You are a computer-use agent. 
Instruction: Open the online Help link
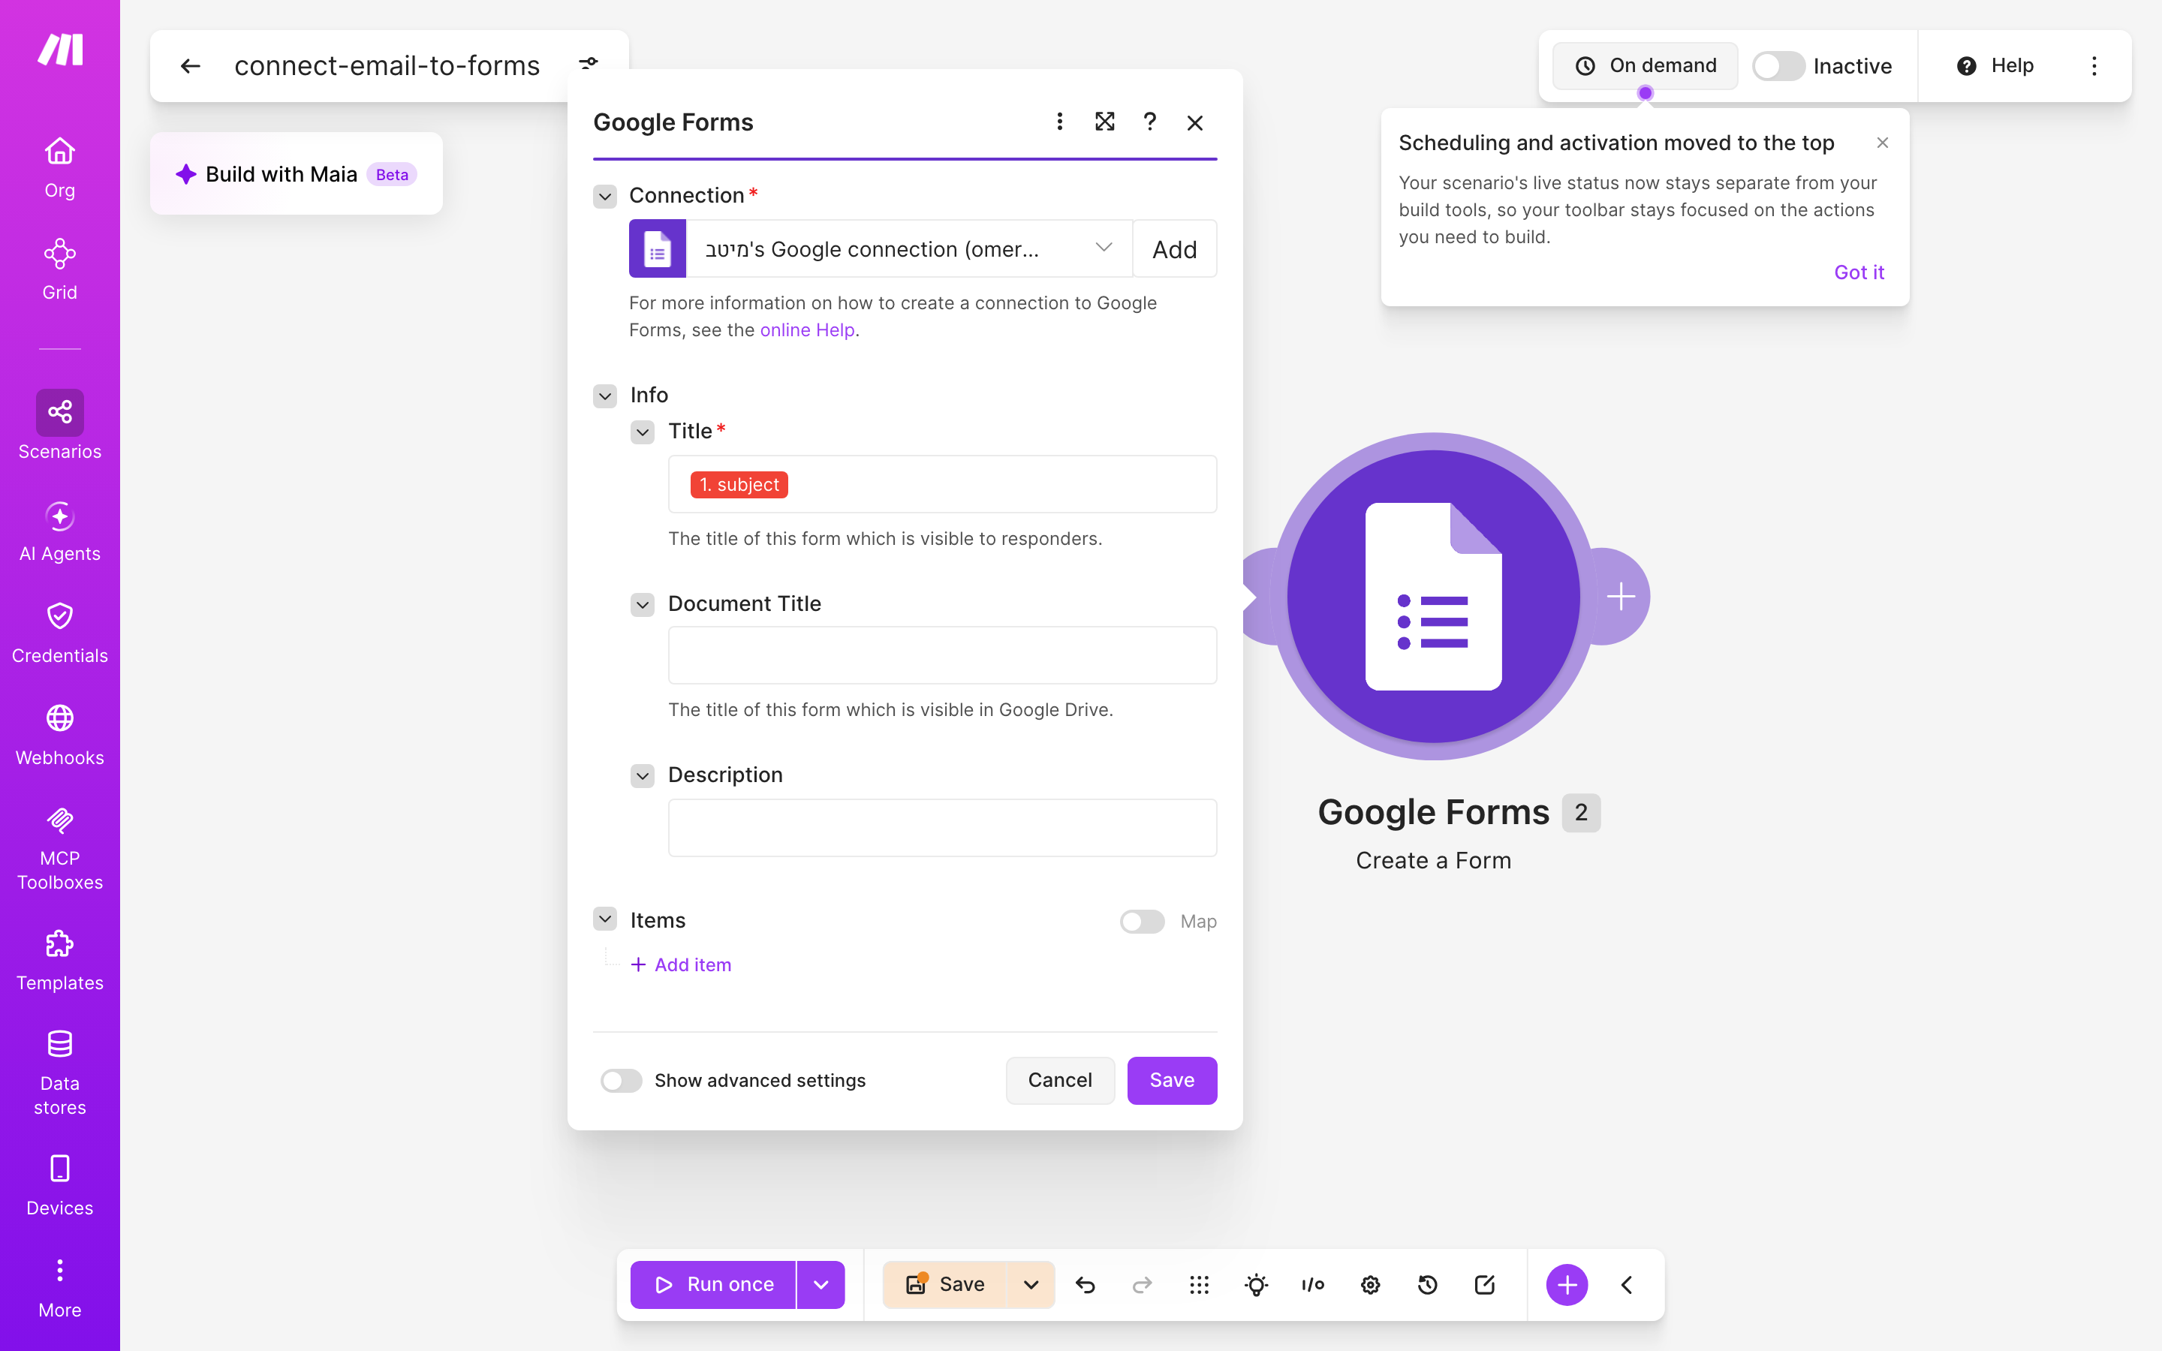point(807,329)
